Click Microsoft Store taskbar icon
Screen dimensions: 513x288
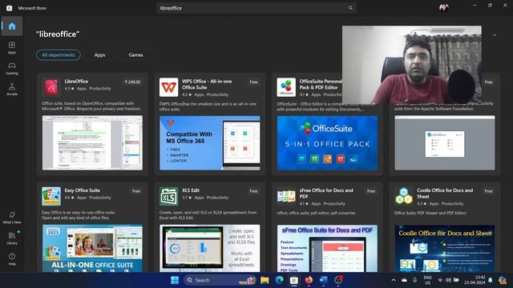(x=294, y=280)
